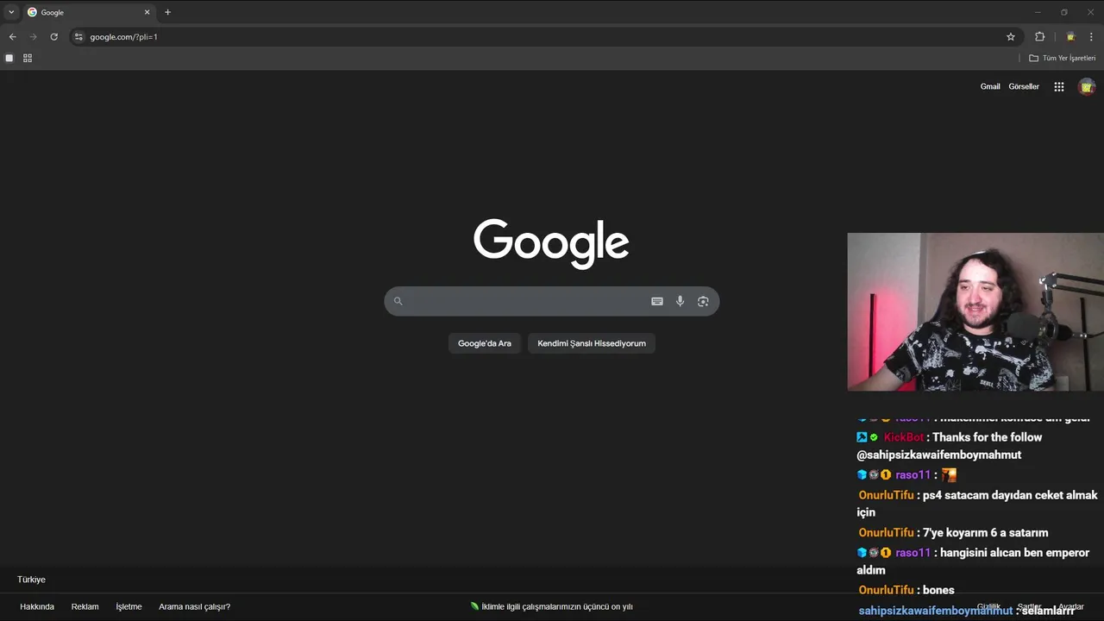Click the emote image in raso11 message
This screenshot has width=1104, height=621.
pyautogui.click(x=949, y=475)
